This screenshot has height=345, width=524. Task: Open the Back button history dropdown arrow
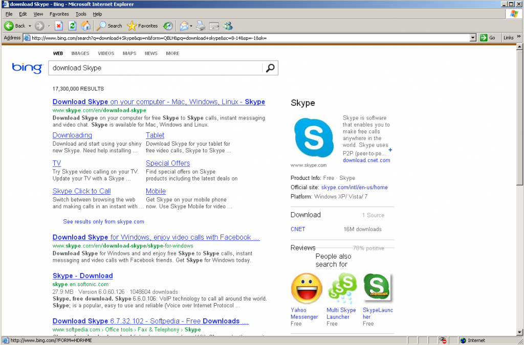pos(30,26)
